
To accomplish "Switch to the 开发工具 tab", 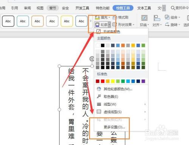I will 82,8.
